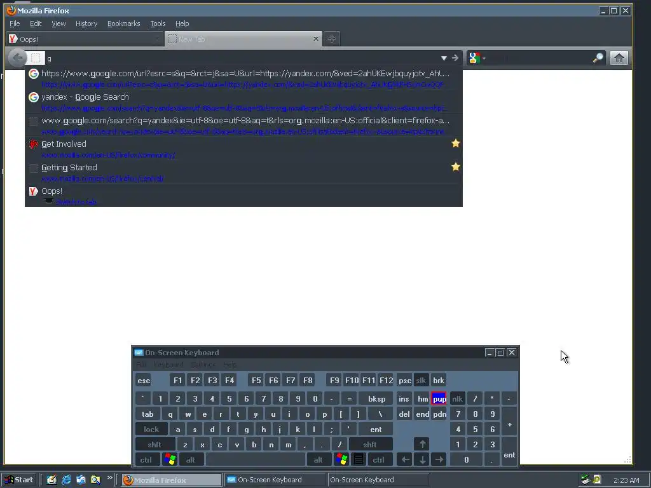
Task: Click the Google icon of the first suggestion
Action: pyautogui.click(x=34, y=74)
